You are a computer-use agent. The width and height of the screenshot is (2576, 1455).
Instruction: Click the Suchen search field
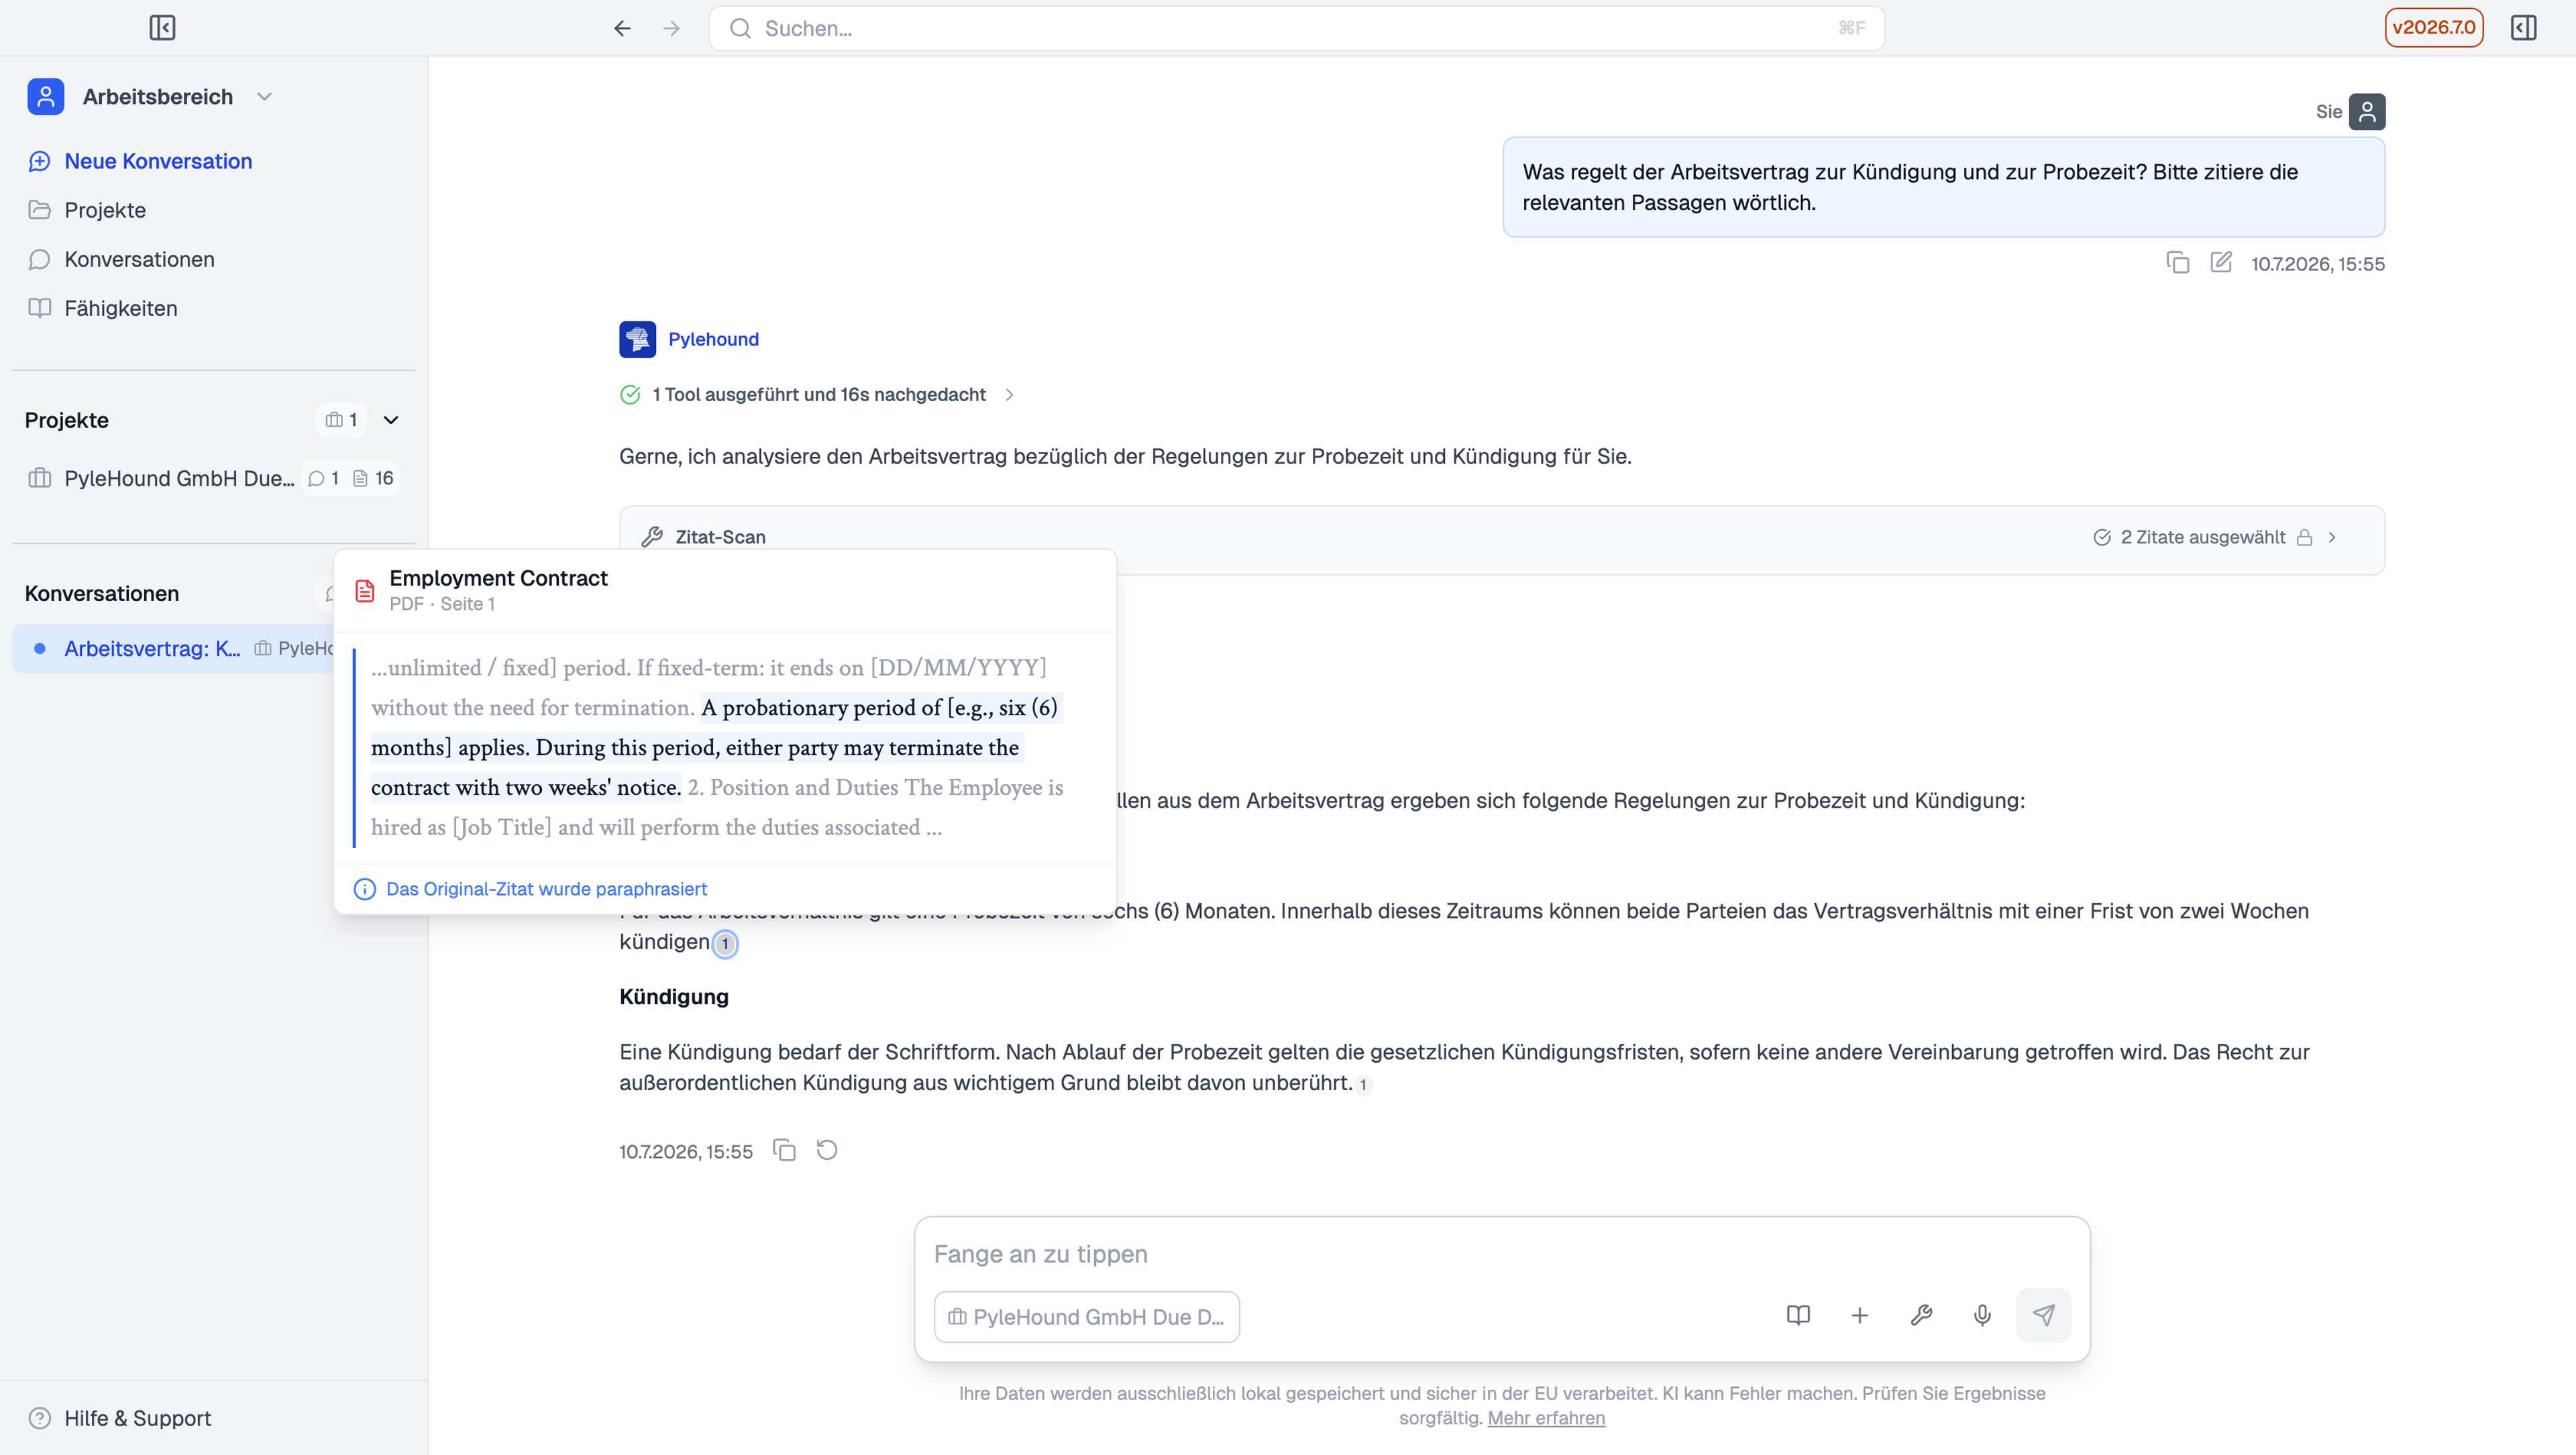pos(1296,28)
